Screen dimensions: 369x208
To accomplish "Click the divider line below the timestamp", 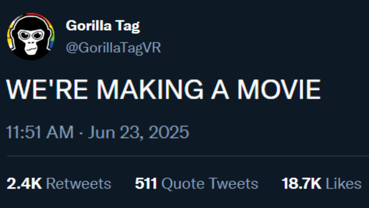I will click(188, 156).
